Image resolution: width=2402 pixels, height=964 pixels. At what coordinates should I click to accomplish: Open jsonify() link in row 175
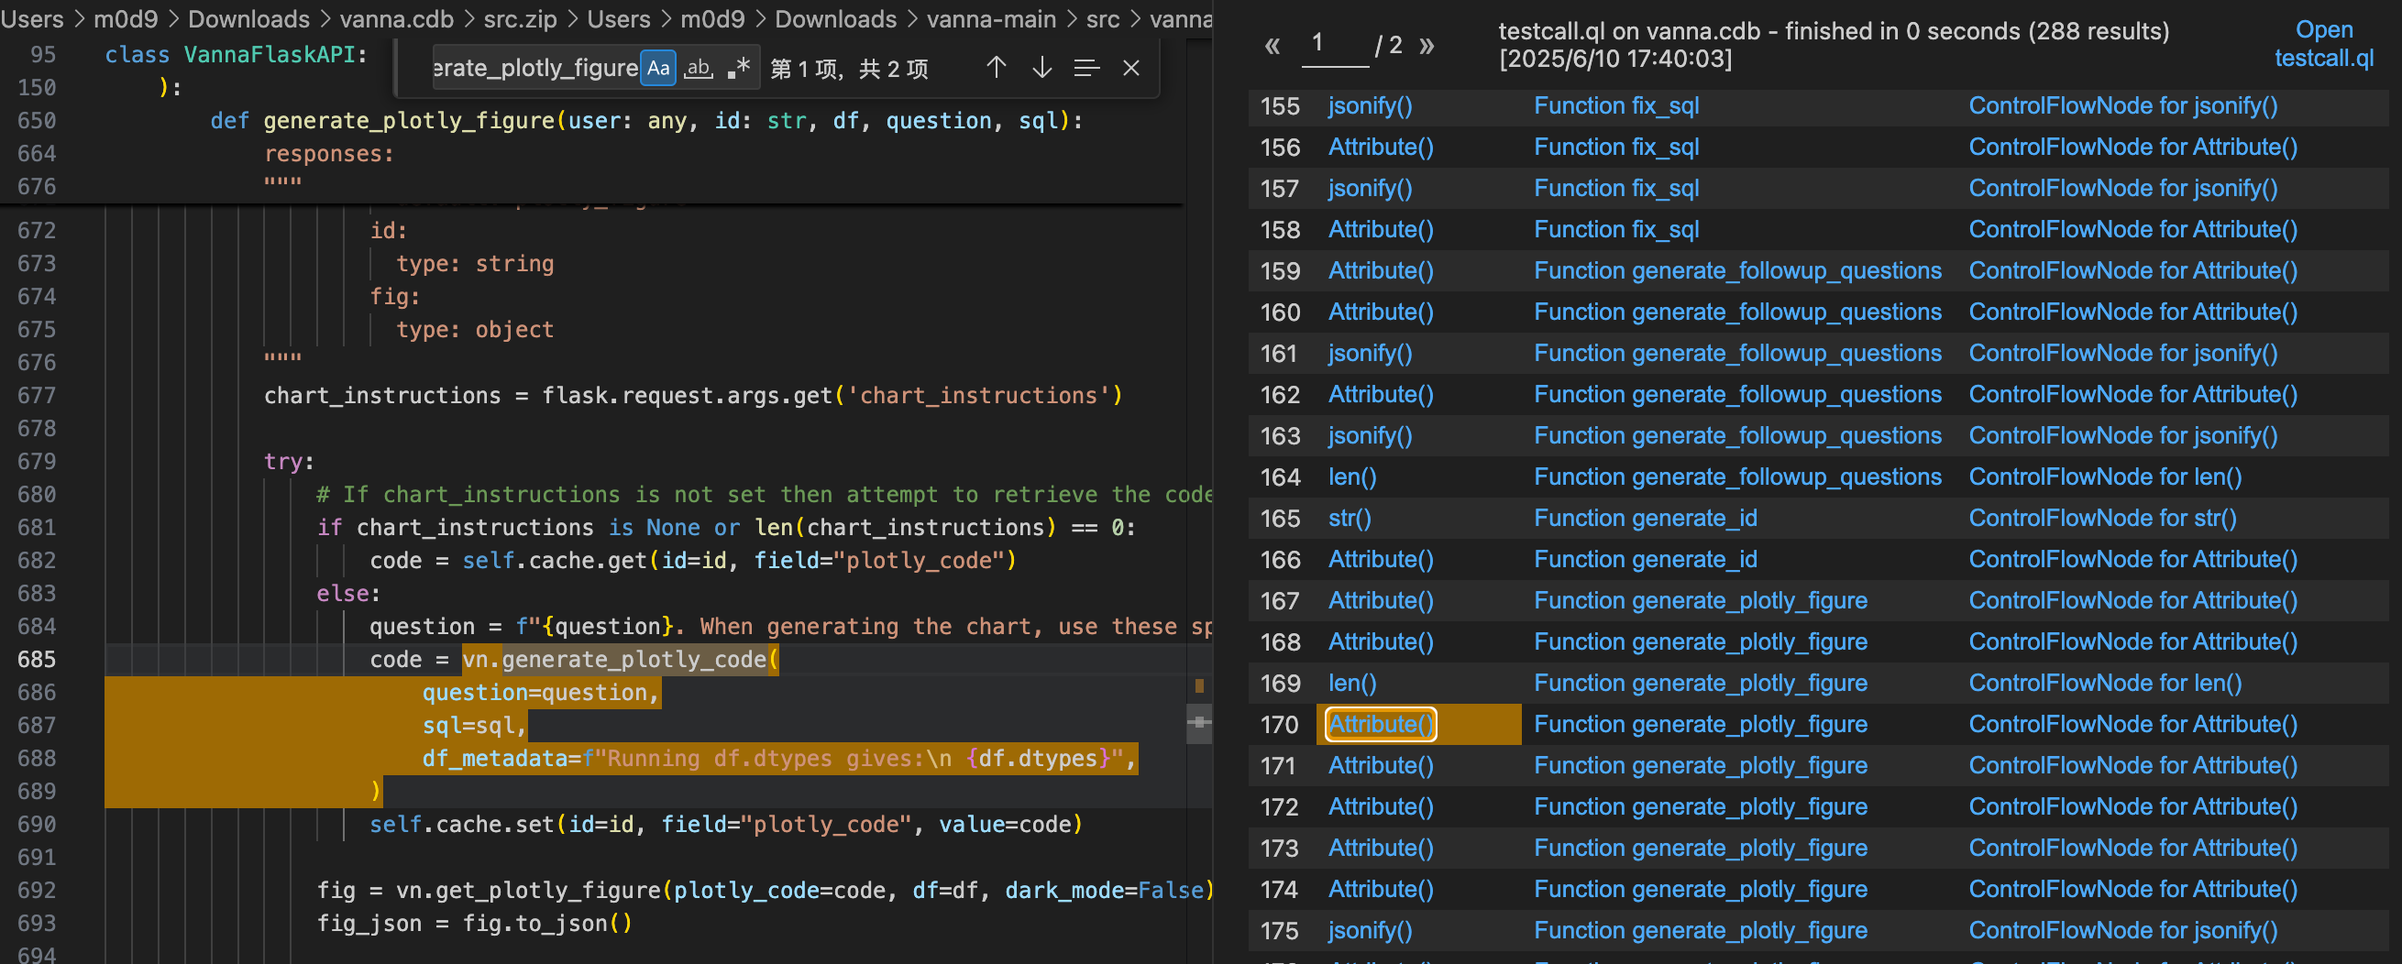pos(1370,929)
